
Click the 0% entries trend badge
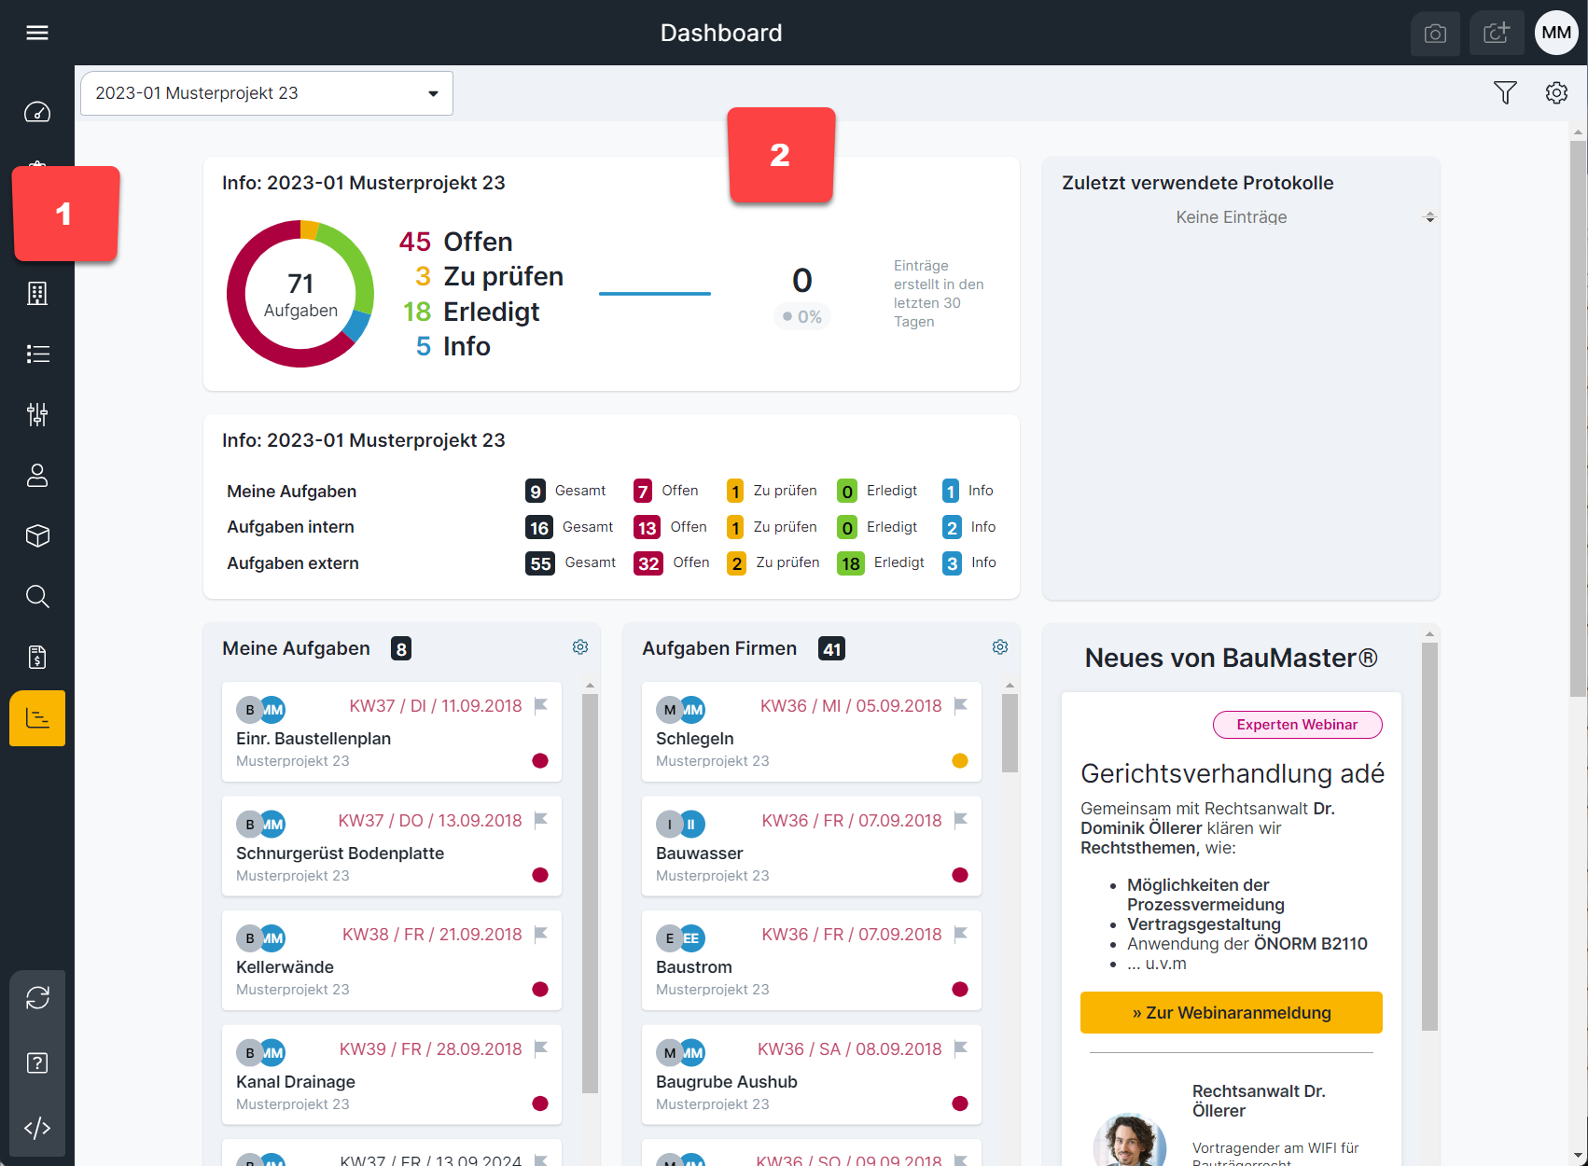pyautogui.click(x=802, y=317)
